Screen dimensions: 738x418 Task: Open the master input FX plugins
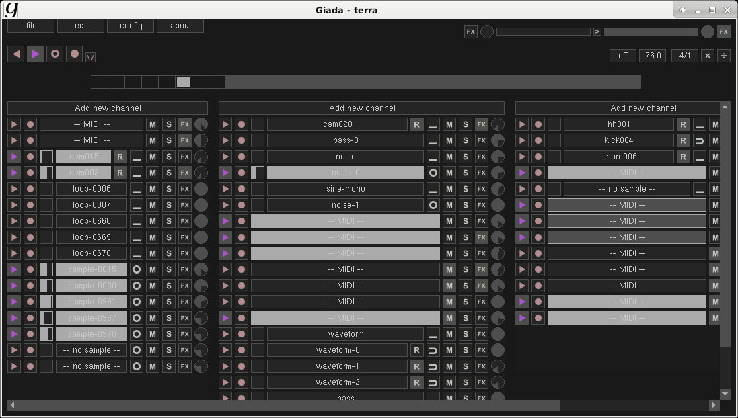[x=471, y=32]
